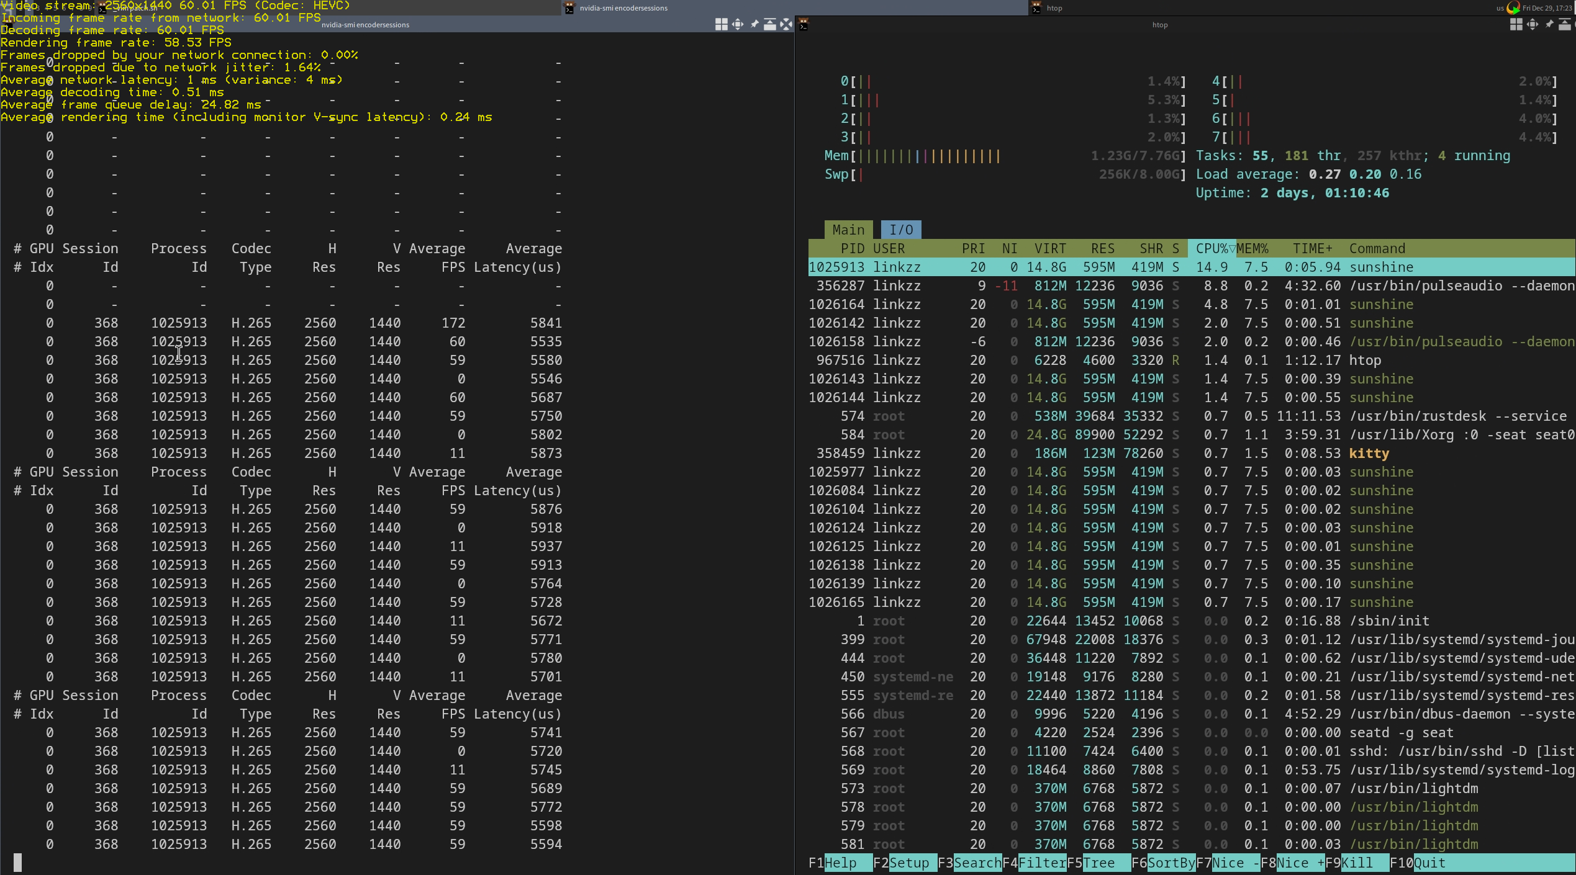
Task: Click the shade-up icon in the nvidia-smi titlebar
Action: pyautogui.click(x=769, y=24)
